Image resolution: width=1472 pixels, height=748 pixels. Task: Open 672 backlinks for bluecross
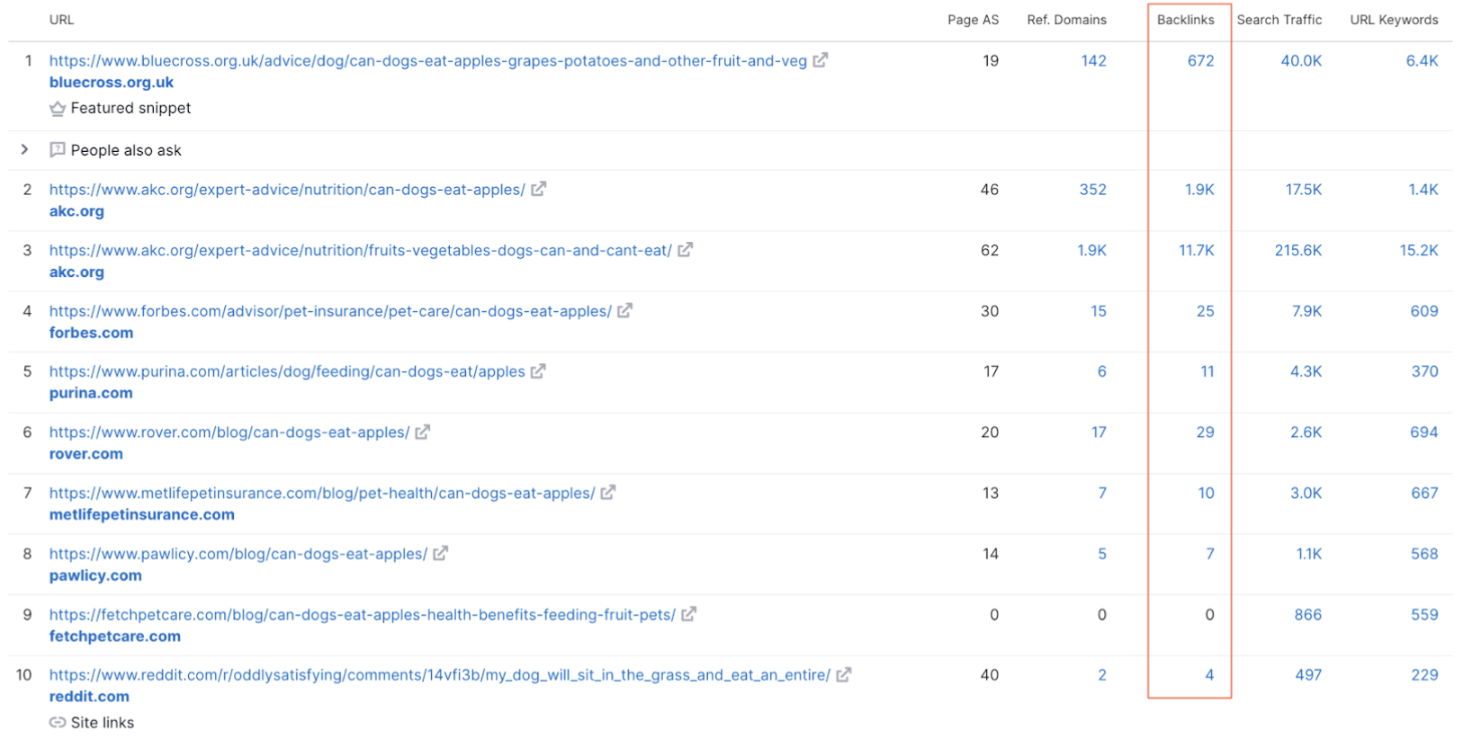[1200, 61]
